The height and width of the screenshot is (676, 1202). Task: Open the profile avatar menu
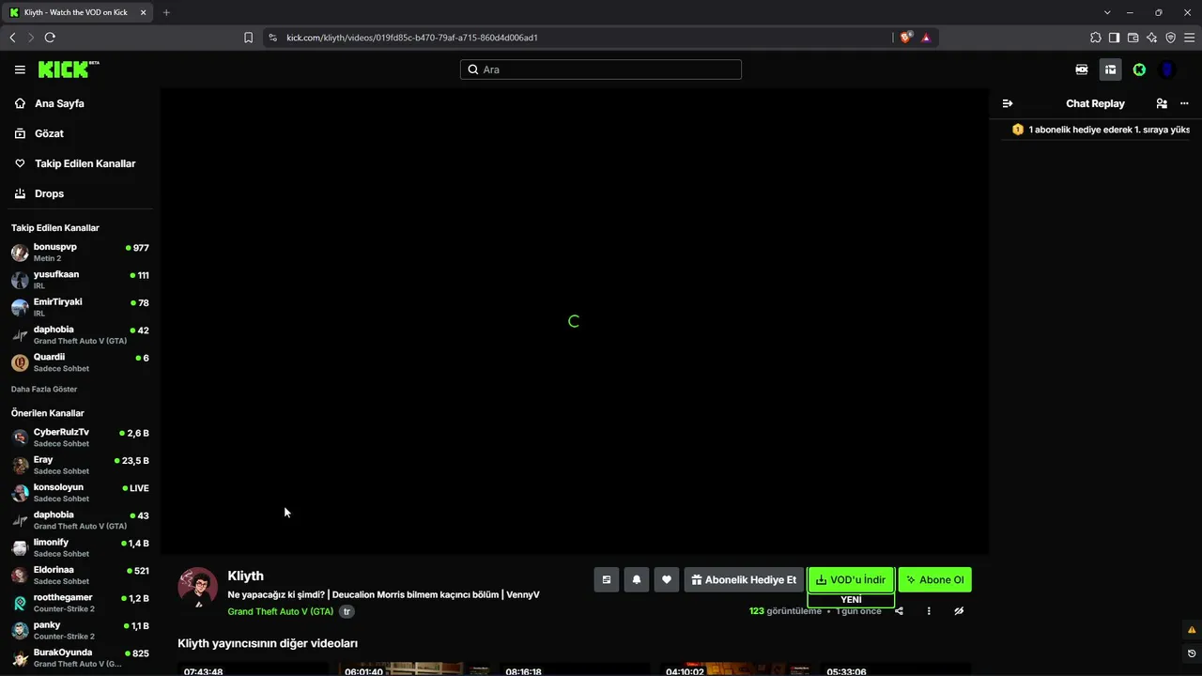[x=1167, y=69]
